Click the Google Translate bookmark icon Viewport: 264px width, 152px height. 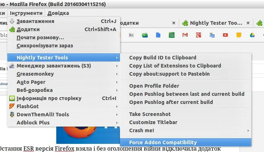pyautogui.click(x=212, y=35)
